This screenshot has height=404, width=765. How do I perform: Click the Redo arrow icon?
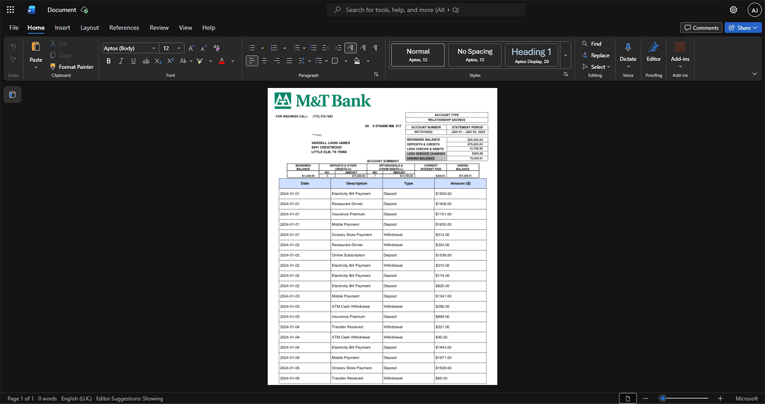click(x=13, y=59)
